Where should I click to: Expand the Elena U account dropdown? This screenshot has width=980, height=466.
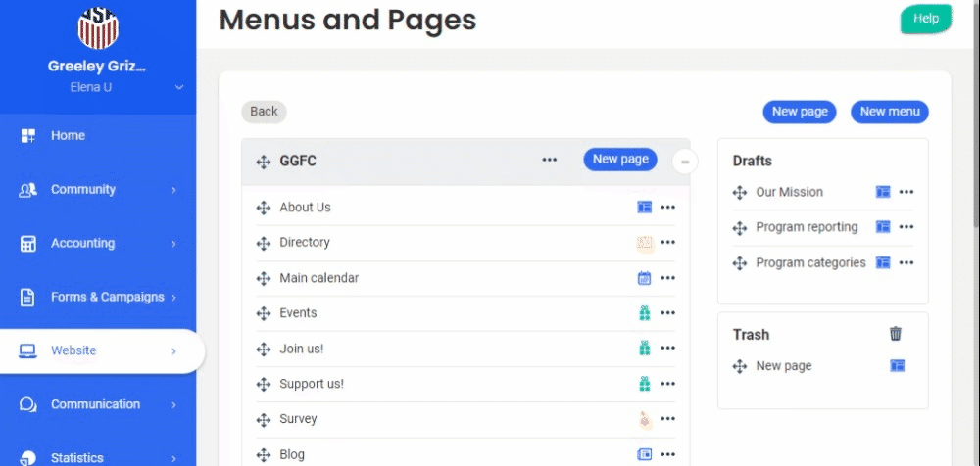tap(178, 87)
